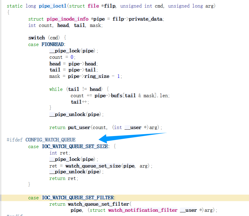Click the watch_notification_filter struct name
The width and height of the screenshot is (249, 216).
[x=143, y=210]
